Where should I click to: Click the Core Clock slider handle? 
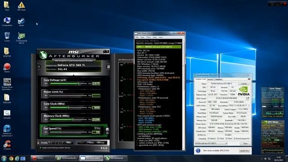click(68, 108)
